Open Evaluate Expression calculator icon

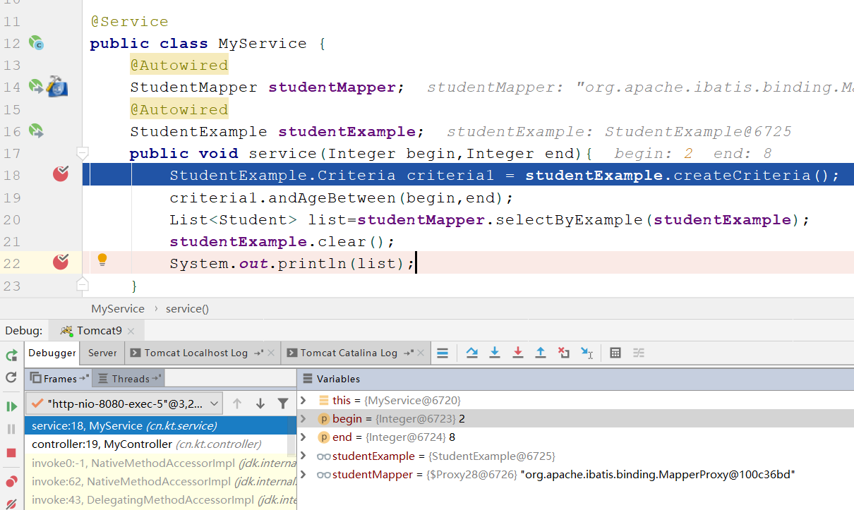(x=615, y=353)
